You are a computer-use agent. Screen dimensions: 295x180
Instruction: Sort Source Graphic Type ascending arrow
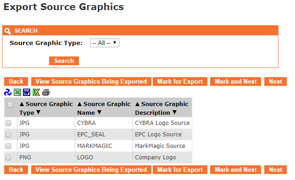[x=22, y=104]
